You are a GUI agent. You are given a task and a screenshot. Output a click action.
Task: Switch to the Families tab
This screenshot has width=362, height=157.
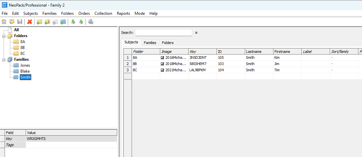150,43
